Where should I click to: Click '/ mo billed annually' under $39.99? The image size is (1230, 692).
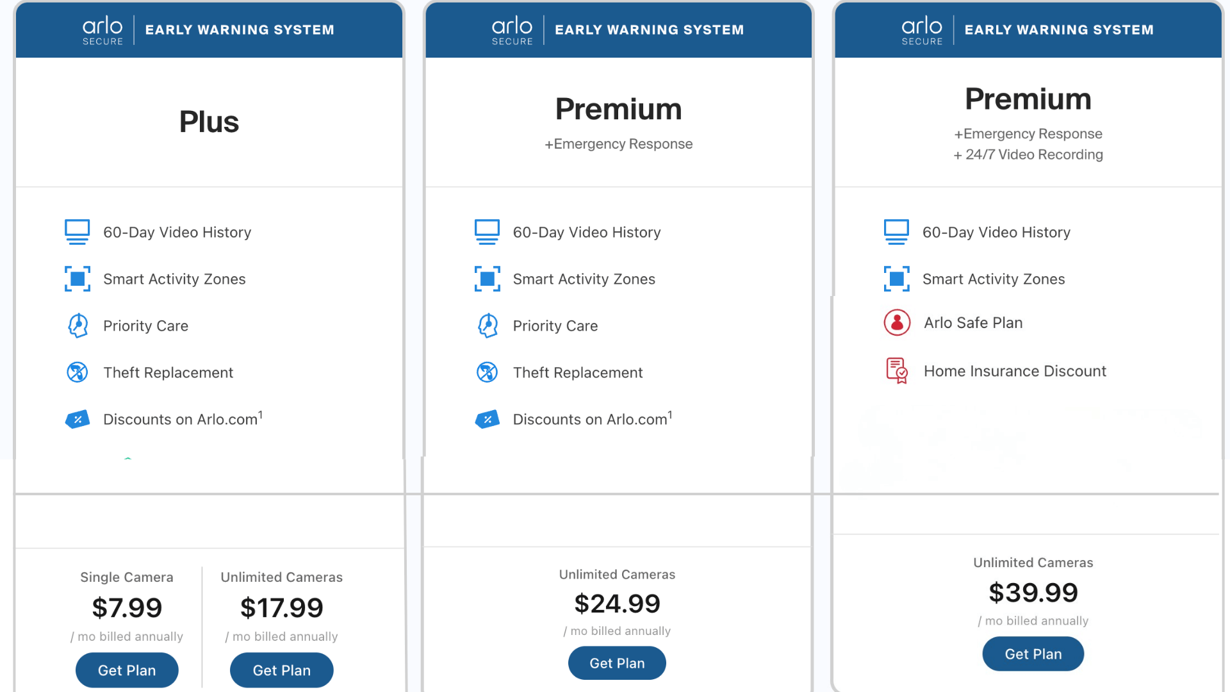1033,621
